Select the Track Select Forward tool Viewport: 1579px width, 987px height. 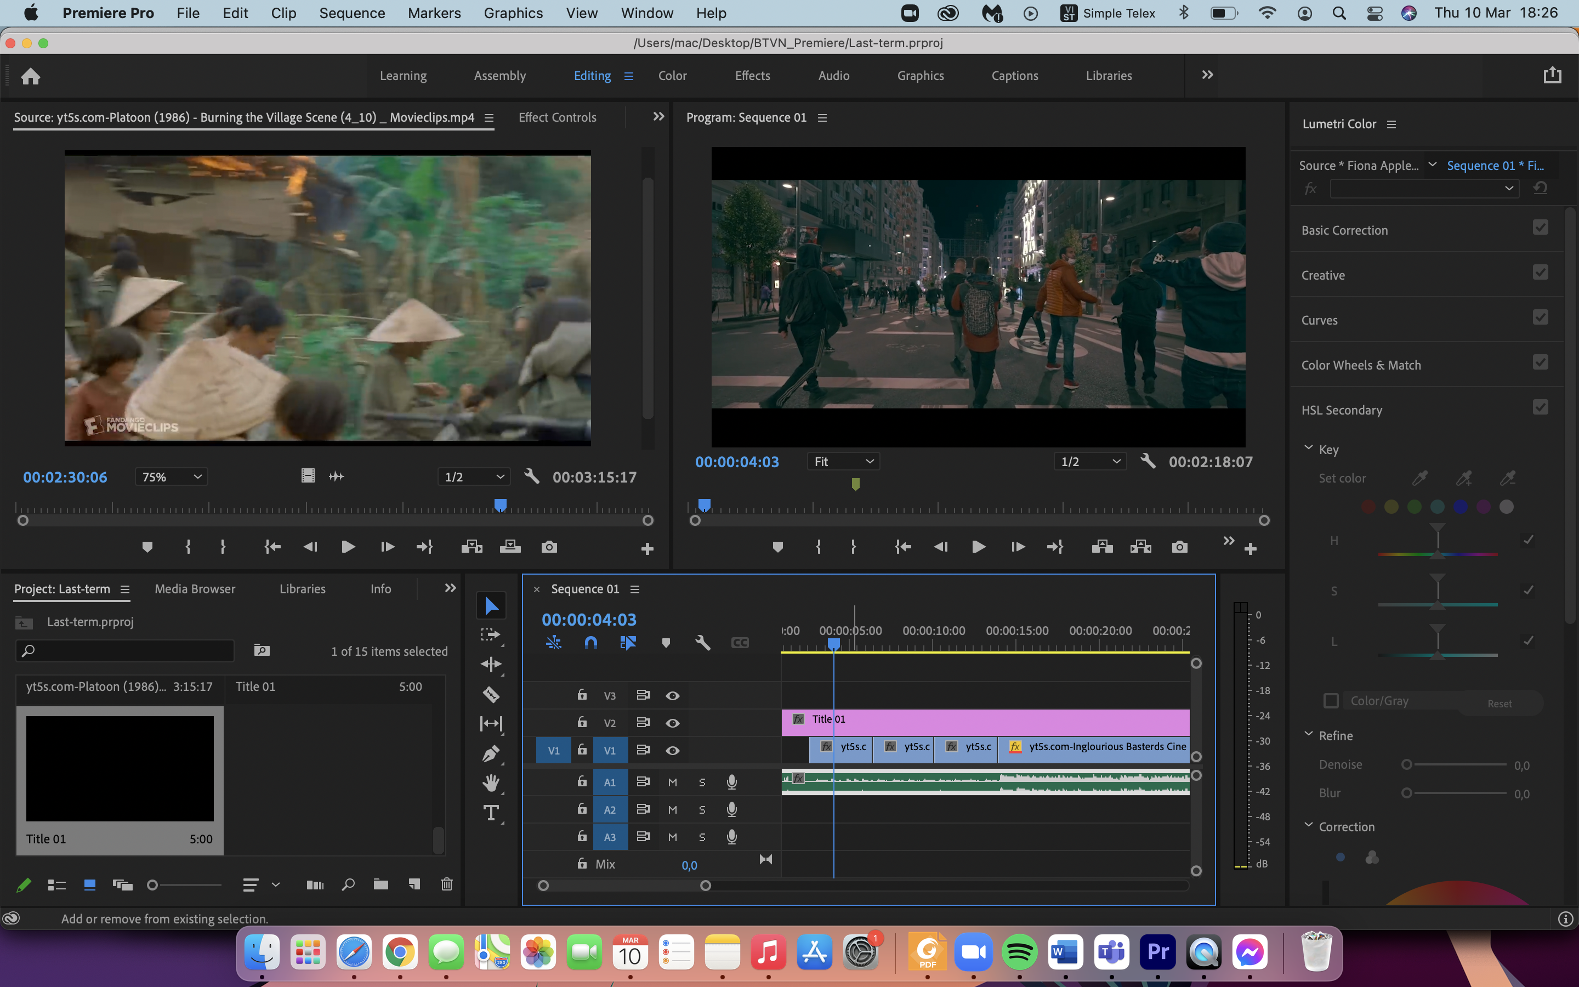click(491, 635)
